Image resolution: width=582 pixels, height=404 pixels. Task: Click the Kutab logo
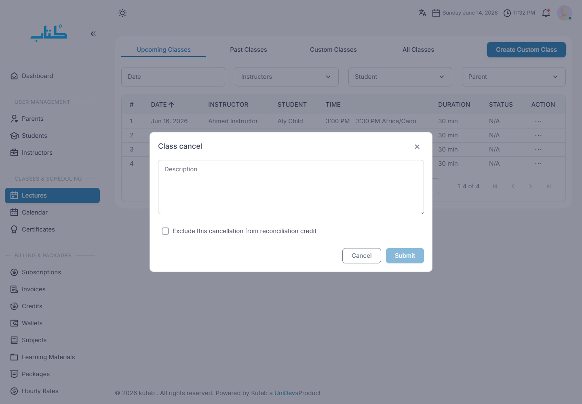point(49,33)
